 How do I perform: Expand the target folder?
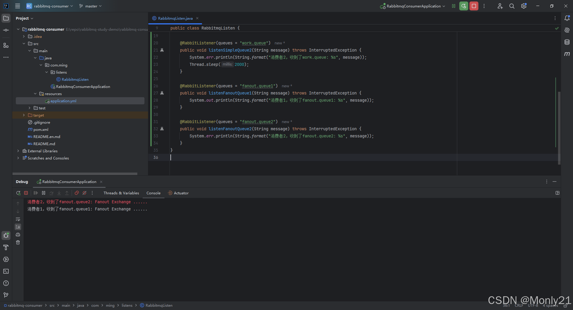coord(24,115)
